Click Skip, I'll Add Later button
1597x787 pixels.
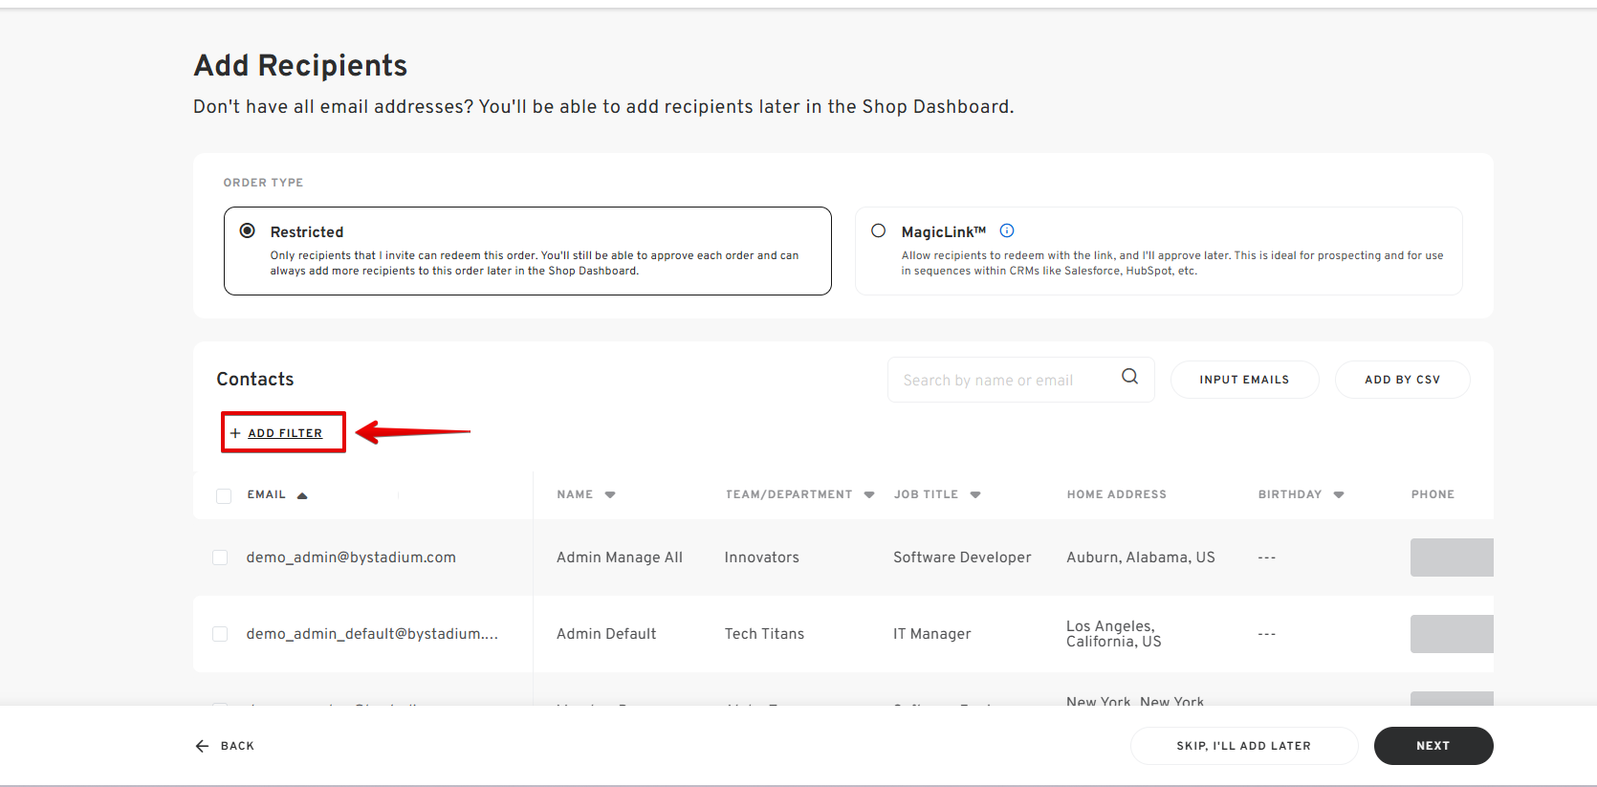point(1244,746)
